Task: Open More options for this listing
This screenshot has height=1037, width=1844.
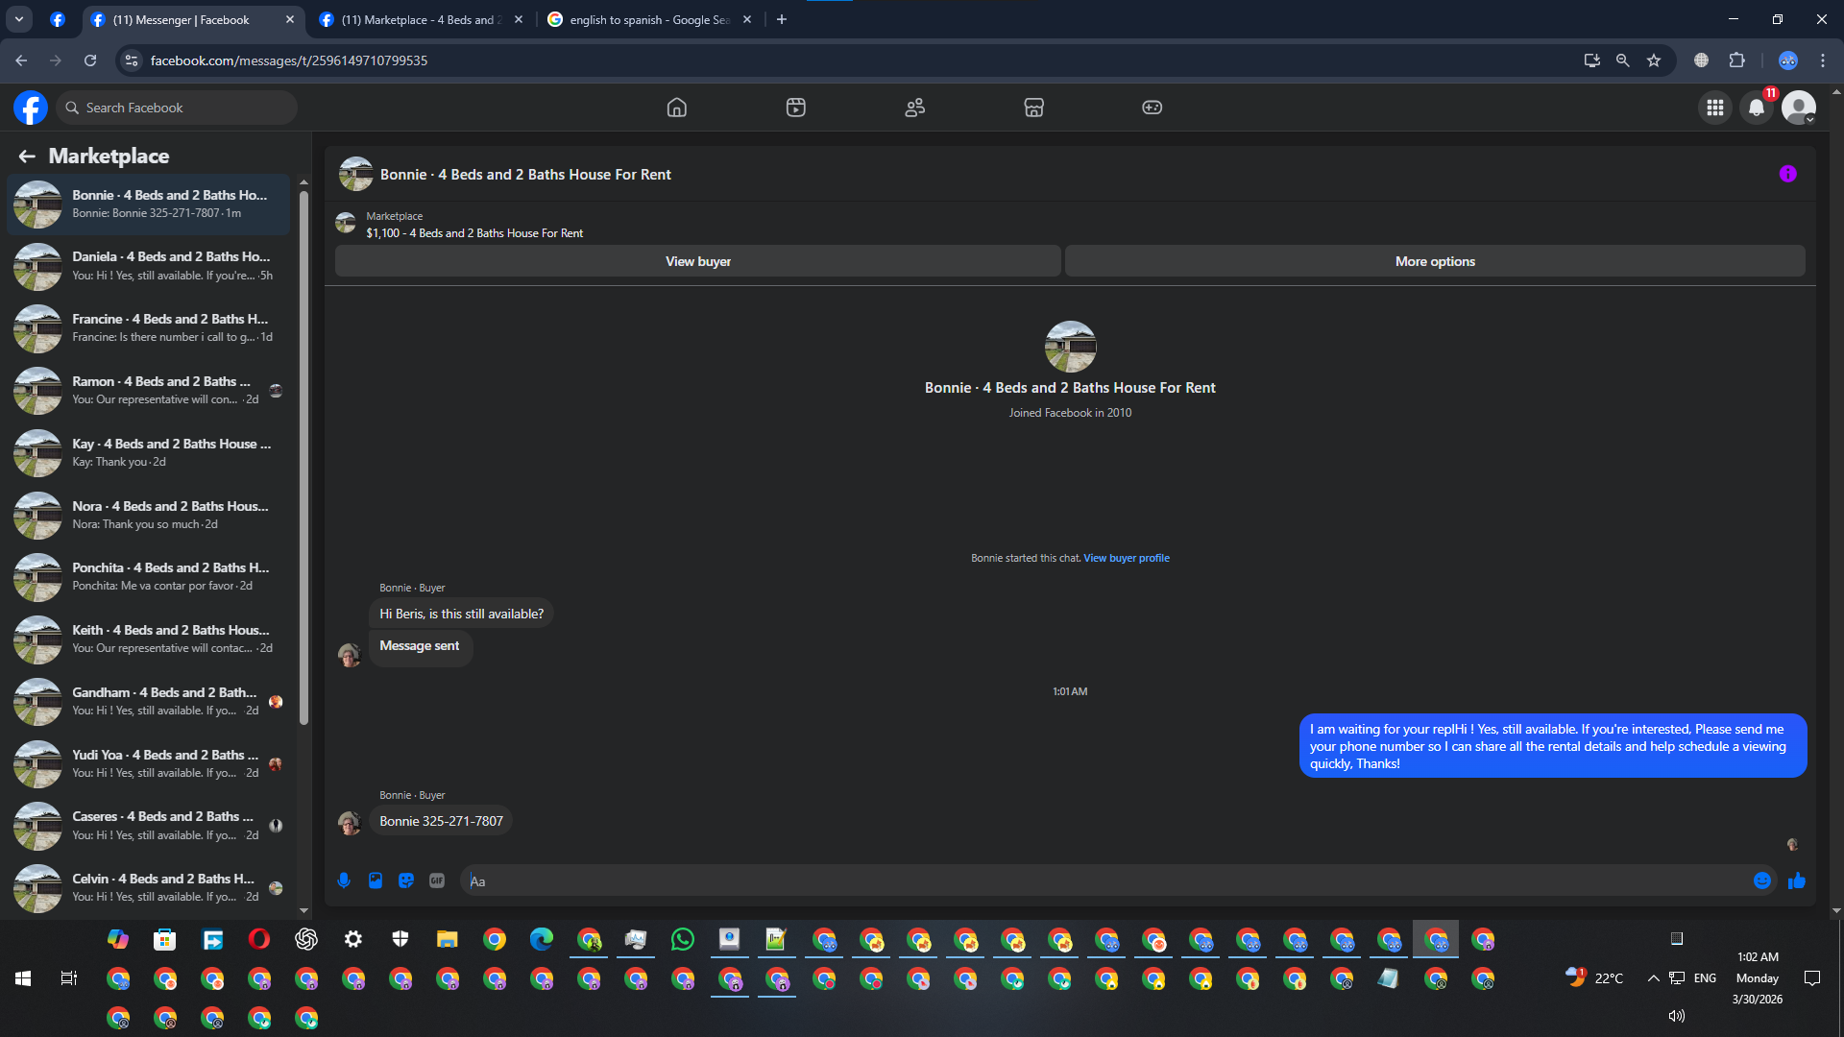Action: click(x=1435, y=261)
